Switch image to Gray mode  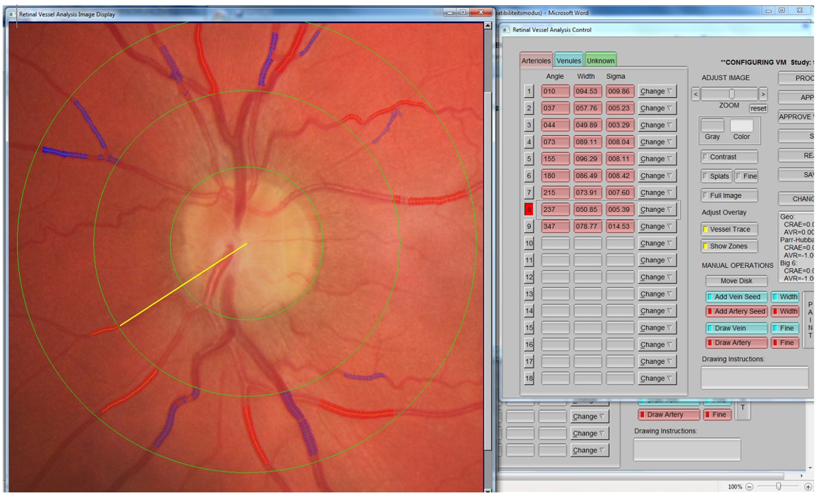(712, 125)
